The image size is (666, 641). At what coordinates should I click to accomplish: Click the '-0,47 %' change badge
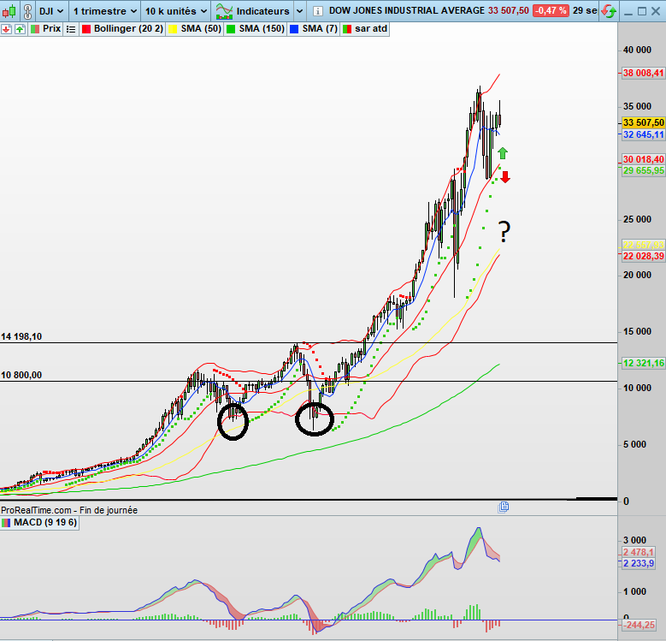tap(551, 10)
